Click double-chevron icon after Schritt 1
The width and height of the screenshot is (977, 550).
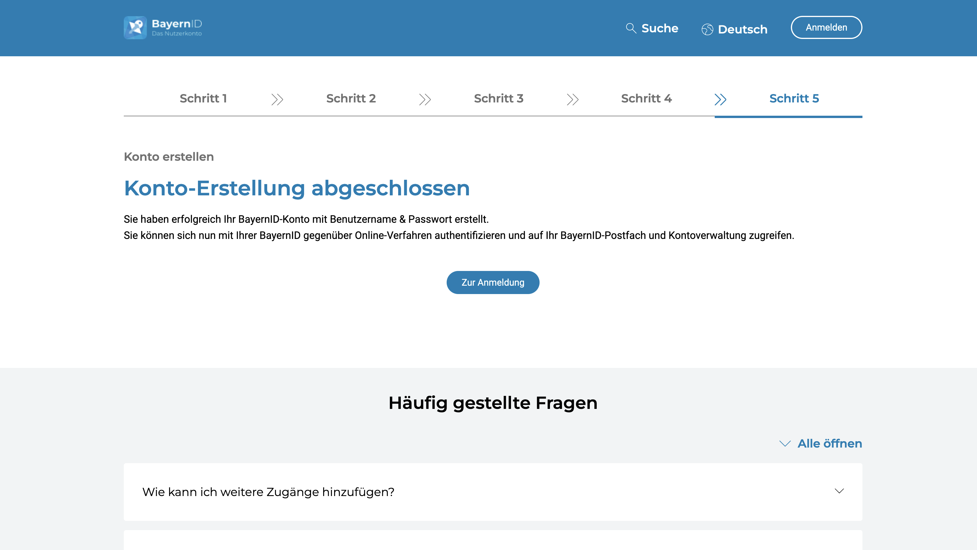[x=277, y=99]
